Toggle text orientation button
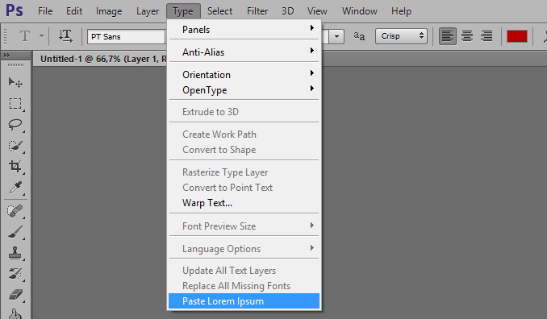The height and width of the screenshot is (319, 547). (65, 36)
